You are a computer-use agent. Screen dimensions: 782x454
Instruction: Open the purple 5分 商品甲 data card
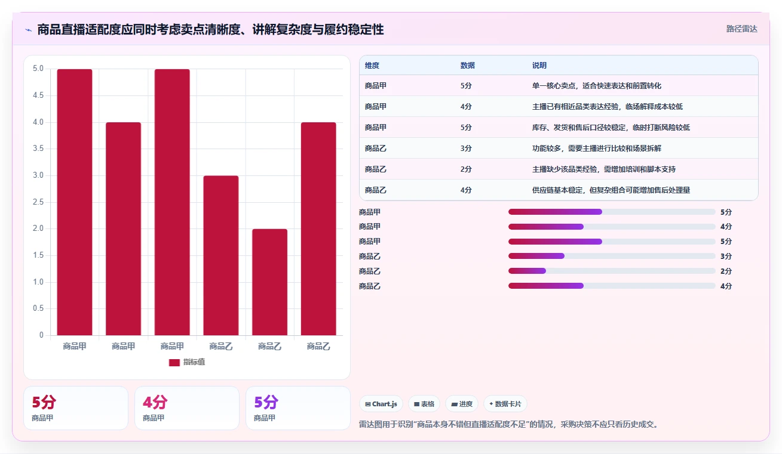coord(298,408)
